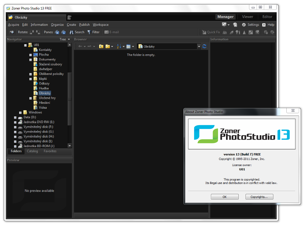Open the Organize menu
Image resolution: width=305 pixels, height=225 pixels.
(58, 25)
